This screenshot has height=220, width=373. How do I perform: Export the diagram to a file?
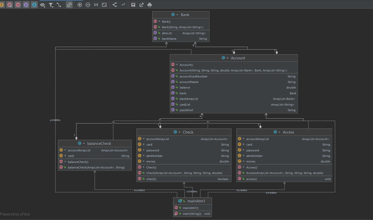pos(141,5)
